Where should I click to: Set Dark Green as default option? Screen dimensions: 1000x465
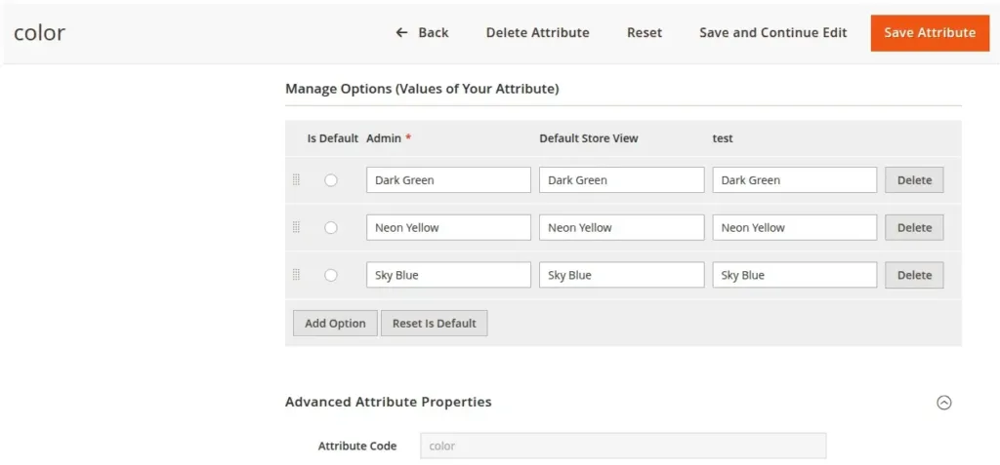click(x=330, y=180)
